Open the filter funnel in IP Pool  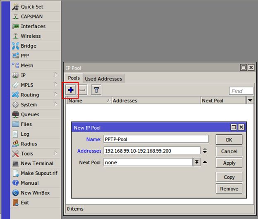coord(96,90)
